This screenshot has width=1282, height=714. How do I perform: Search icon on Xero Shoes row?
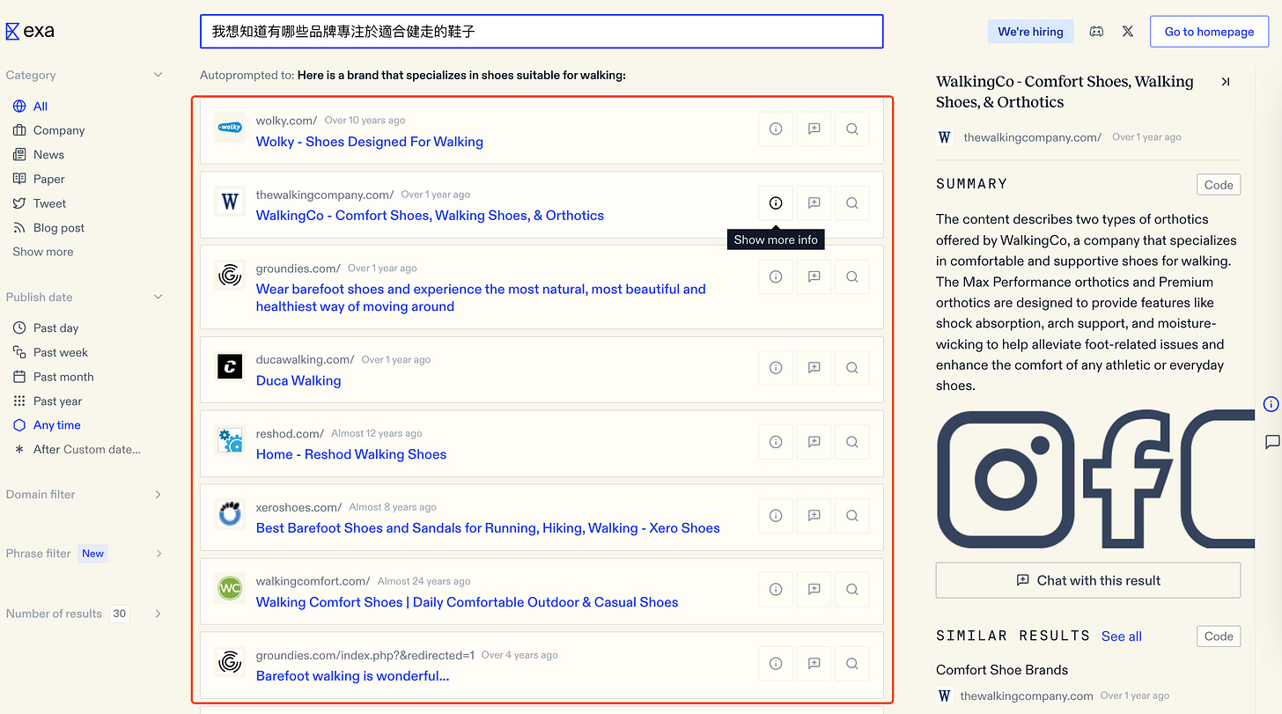coord(852,516)
